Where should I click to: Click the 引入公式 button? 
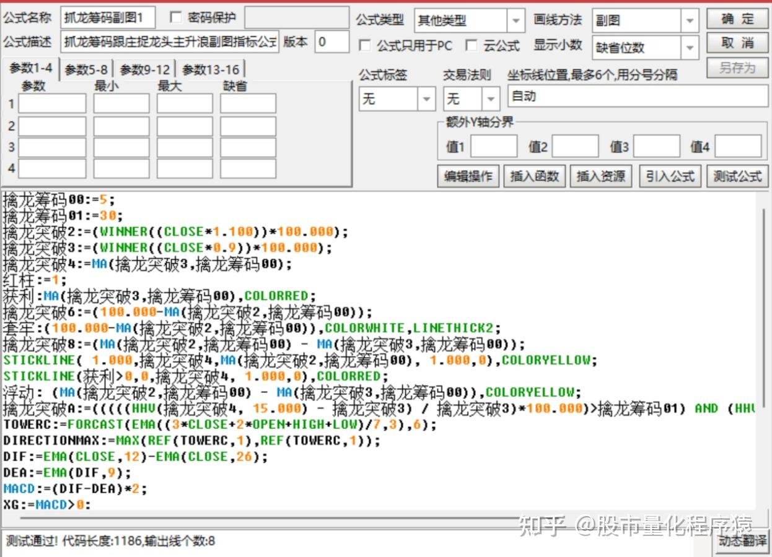(670, 176)
